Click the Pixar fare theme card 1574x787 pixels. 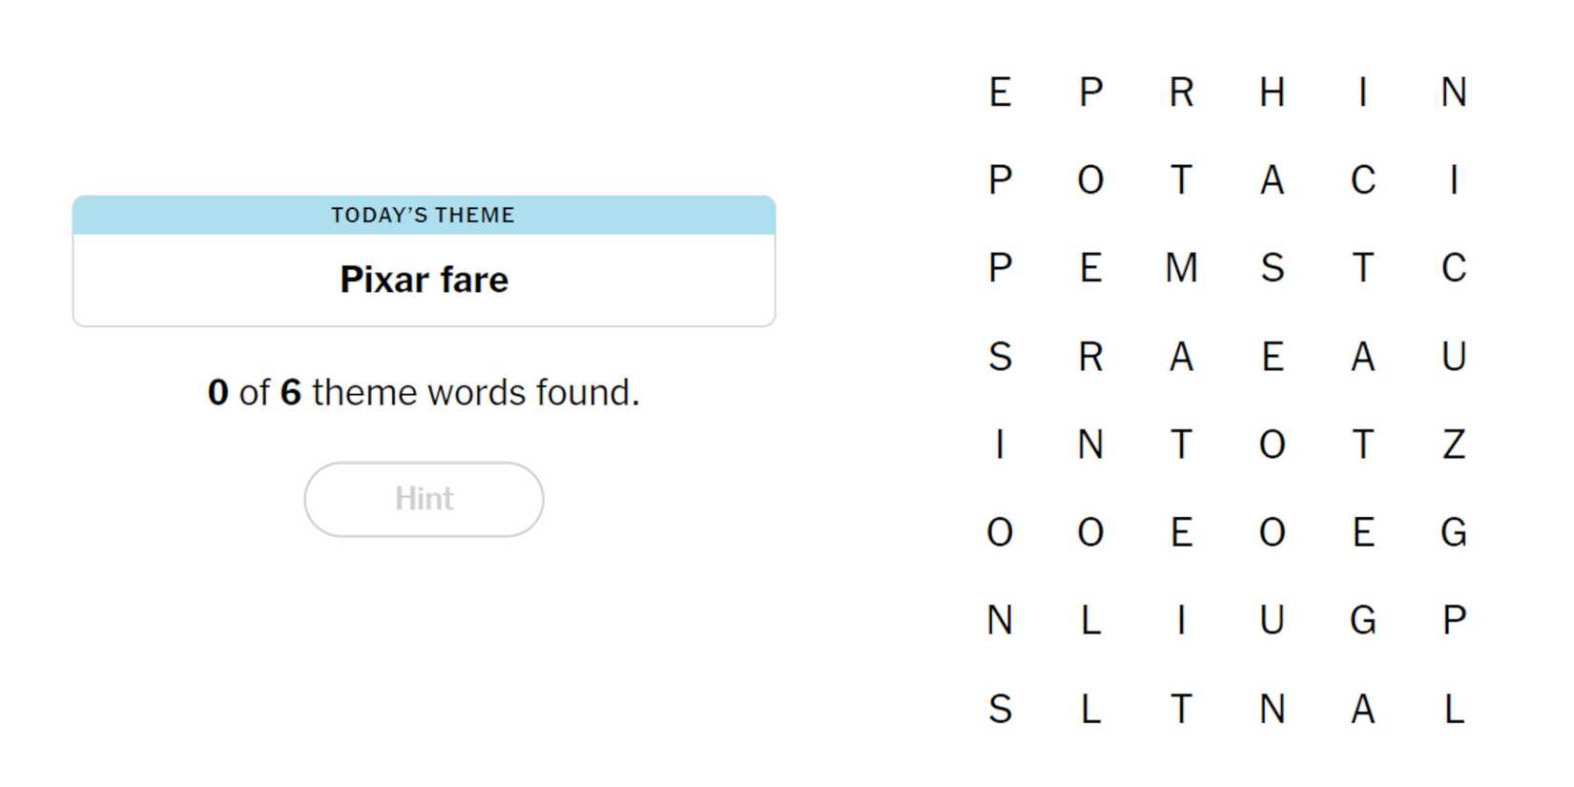click(x=424, y=280)
